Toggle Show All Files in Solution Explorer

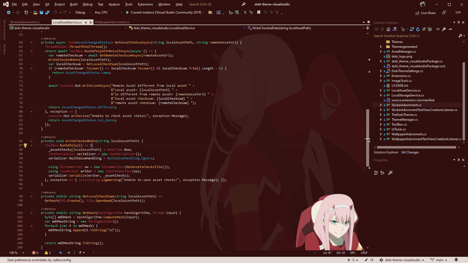coord(430,29)
